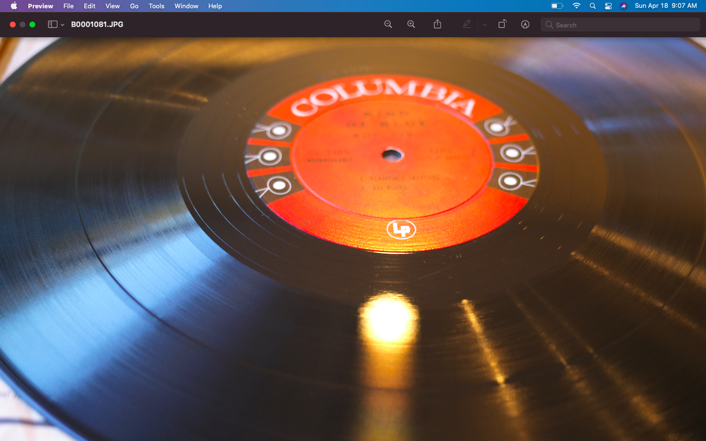Image resolution: width=706 pixels, height=441 pixels.
Task: Open the Share button in toolbar
Action: pos(437,24)
